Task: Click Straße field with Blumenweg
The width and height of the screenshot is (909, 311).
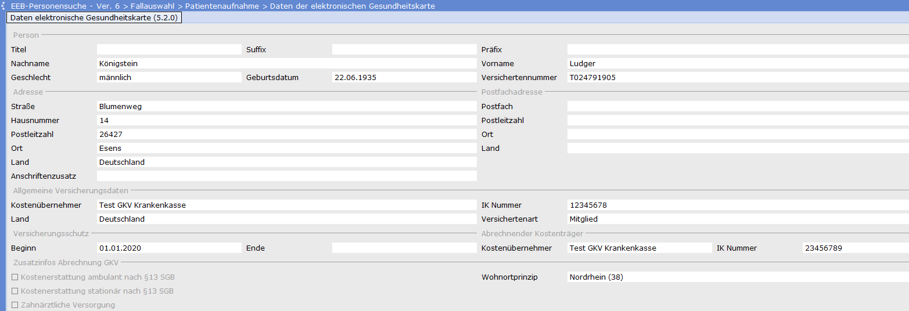Action: [x=287, y=107]
